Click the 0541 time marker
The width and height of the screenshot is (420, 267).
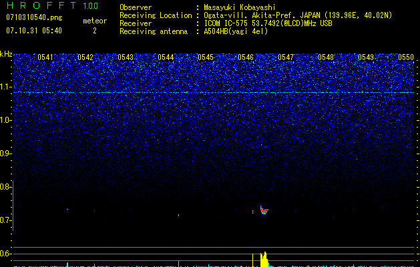pyautogui.click(x=45, y=57)
